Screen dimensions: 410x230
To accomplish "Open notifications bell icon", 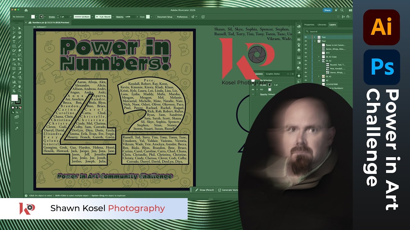I will pyautogui.click(x=336, y=10).
